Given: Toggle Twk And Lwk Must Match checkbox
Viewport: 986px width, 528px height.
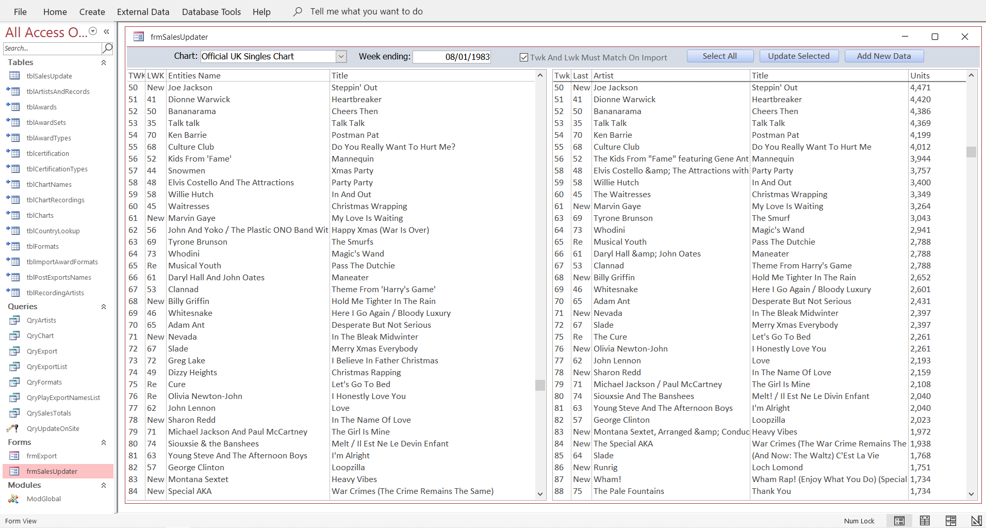Looking at the screenshot, I should [x=524, y=57].
